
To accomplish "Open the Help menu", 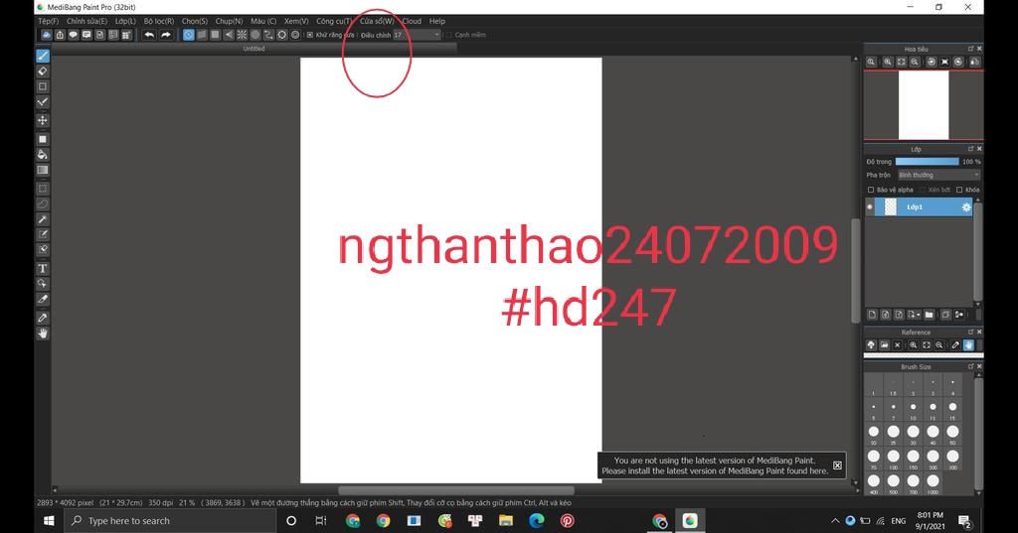I will [x=437, y=22].
